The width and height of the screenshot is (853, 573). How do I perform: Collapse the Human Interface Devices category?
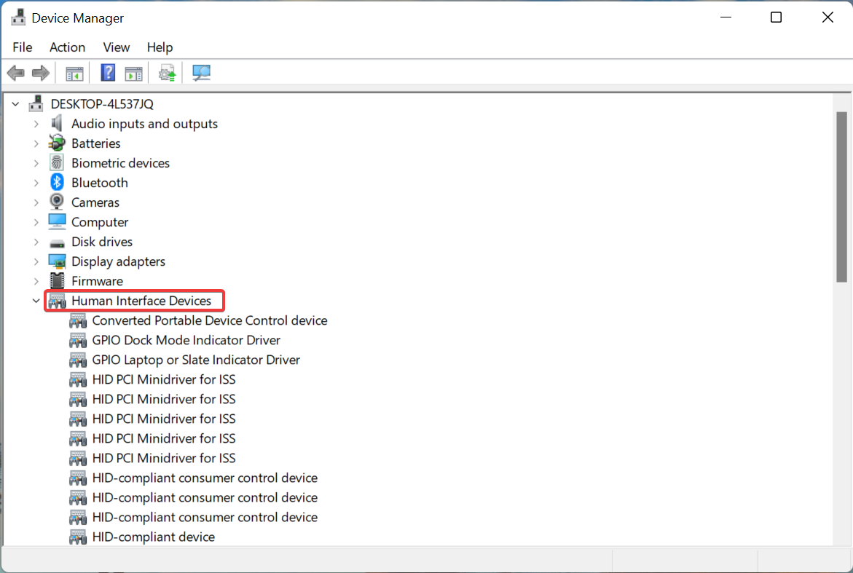[x=36, y=300]
